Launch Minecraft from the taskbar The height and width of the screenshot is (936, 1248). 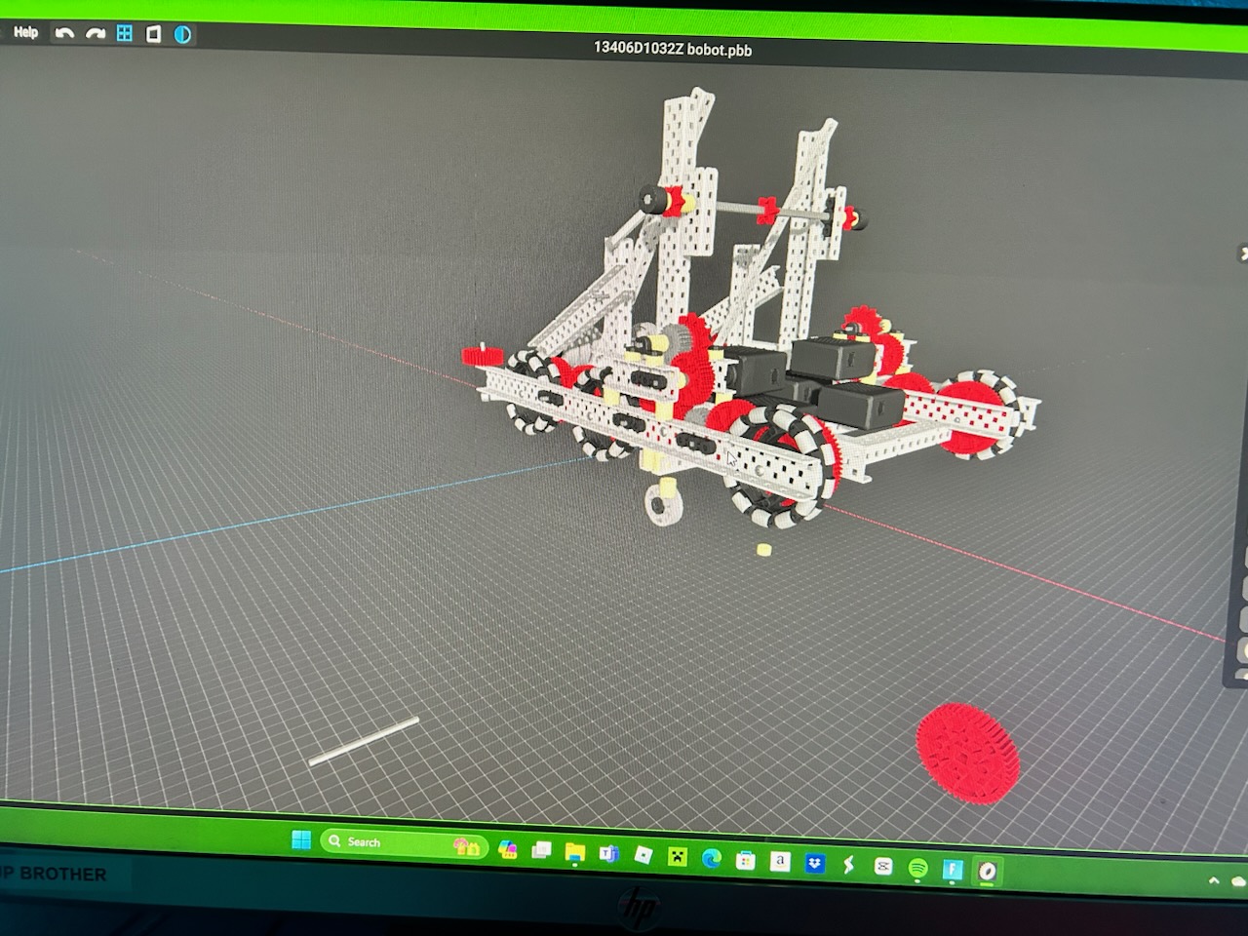point(677,857)
